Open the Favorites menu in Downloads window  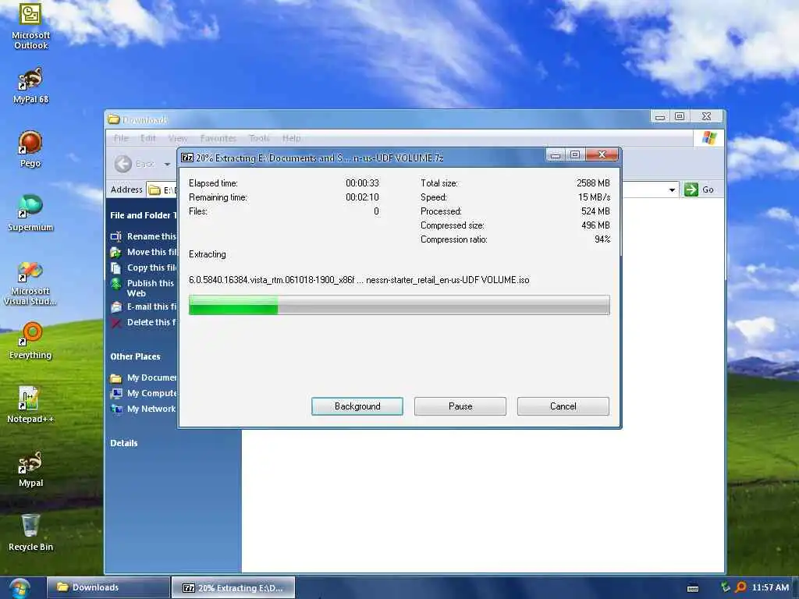(218, 138)
